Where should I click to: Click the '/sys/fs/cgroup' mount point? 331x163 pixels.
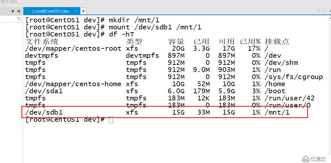(x=294, y=77)
